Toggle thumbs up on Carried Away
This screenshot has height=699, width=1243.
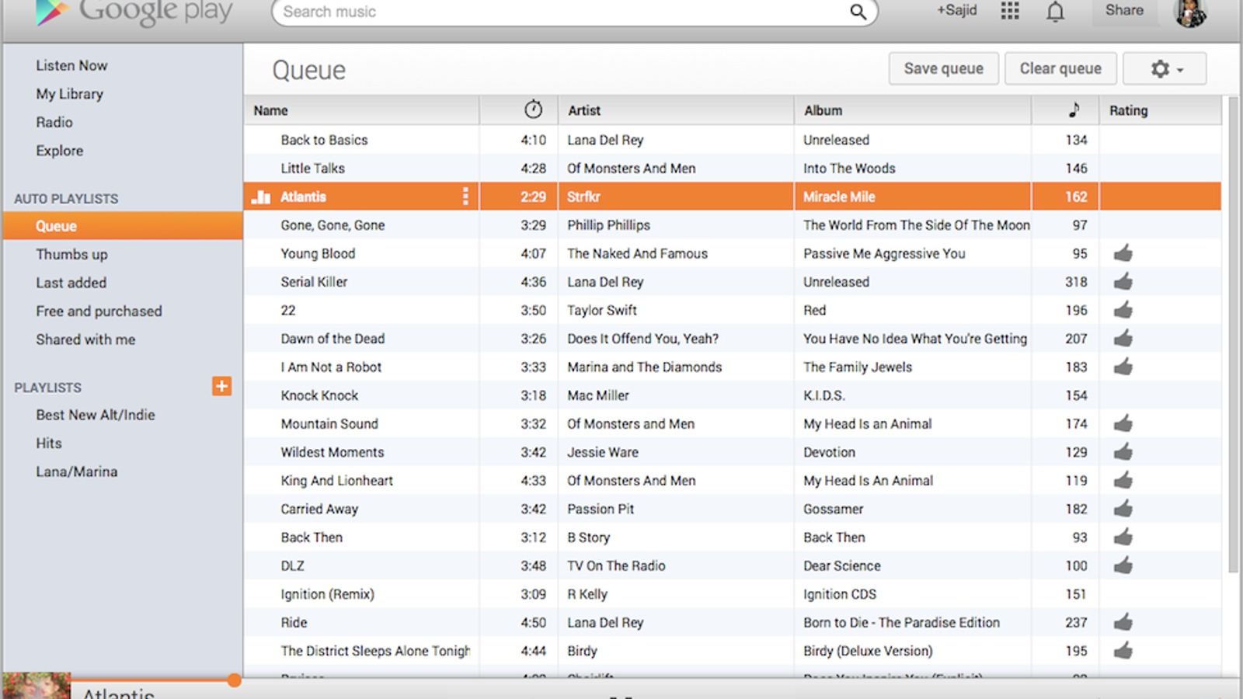click(x=1123, y=509)
